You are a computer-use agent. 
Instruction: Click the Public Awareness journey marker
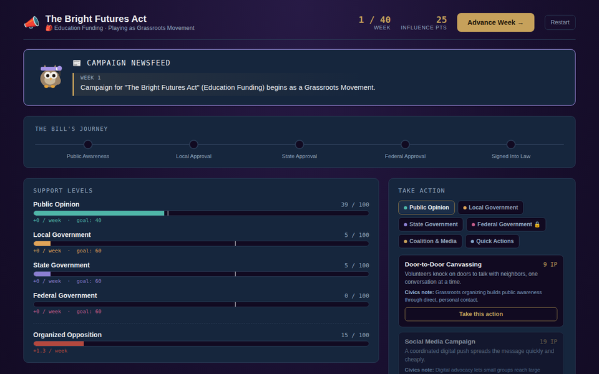[88, 145]
